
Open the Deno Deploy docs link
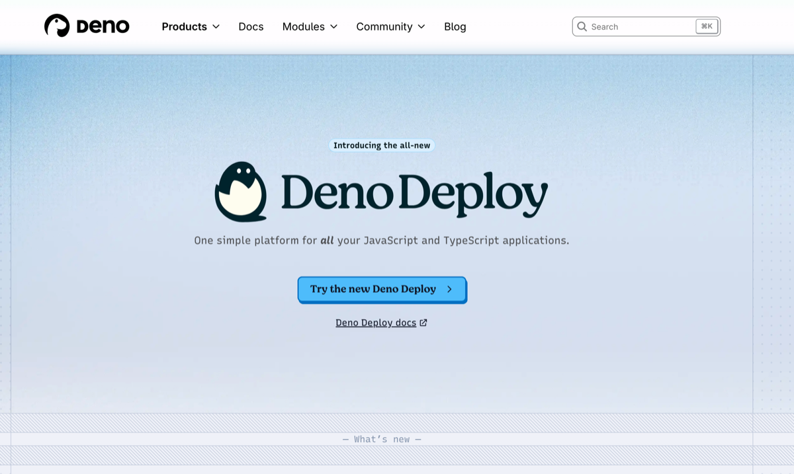tap(375, 322)
